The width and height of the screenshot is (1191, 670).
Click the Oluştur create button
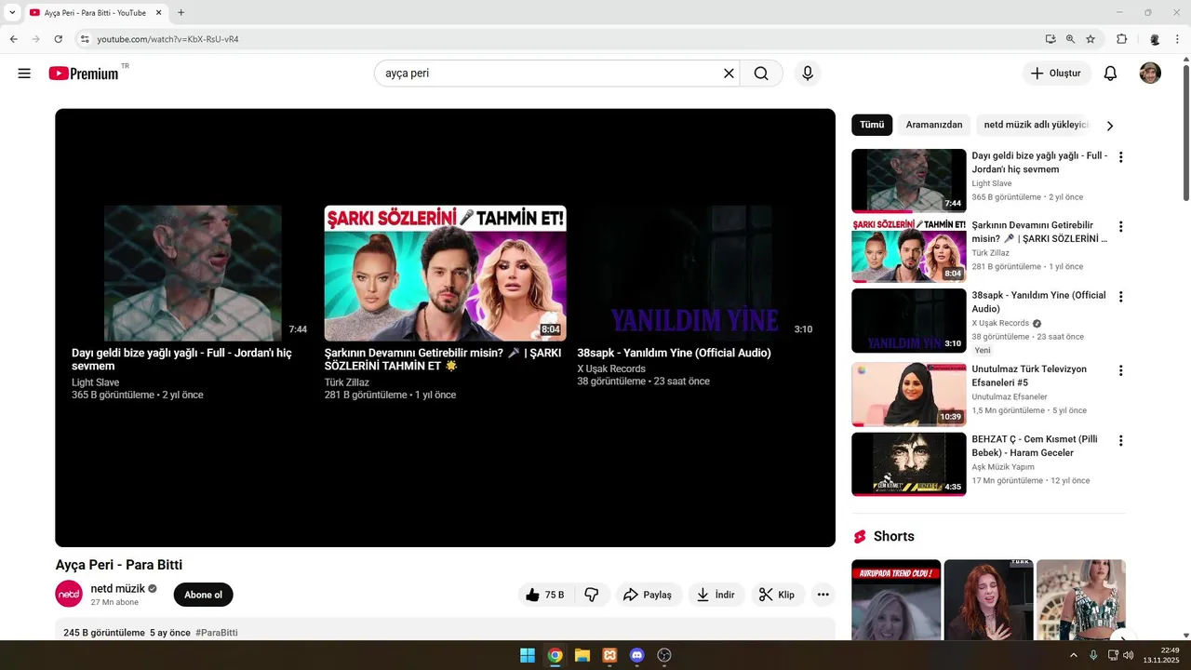pos(1056,74)
